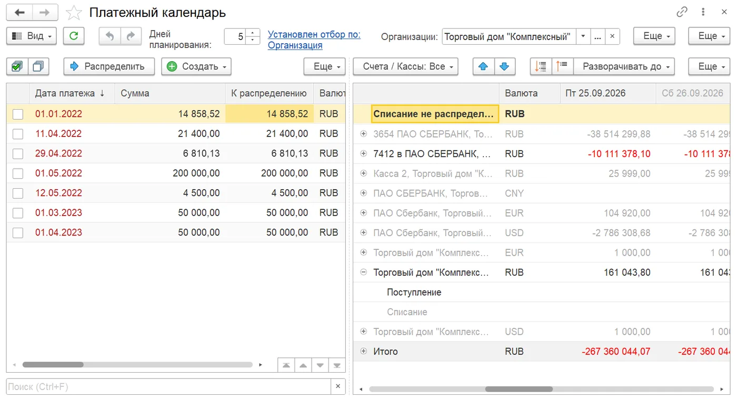This screenshot has width=737, height=399.
Task: Expand the Касса 2 row
Action: (x=363, y=173)
